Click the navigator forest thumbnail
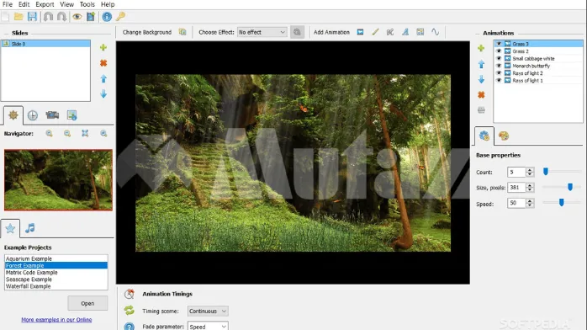The image size is (587, 330). 58,180
